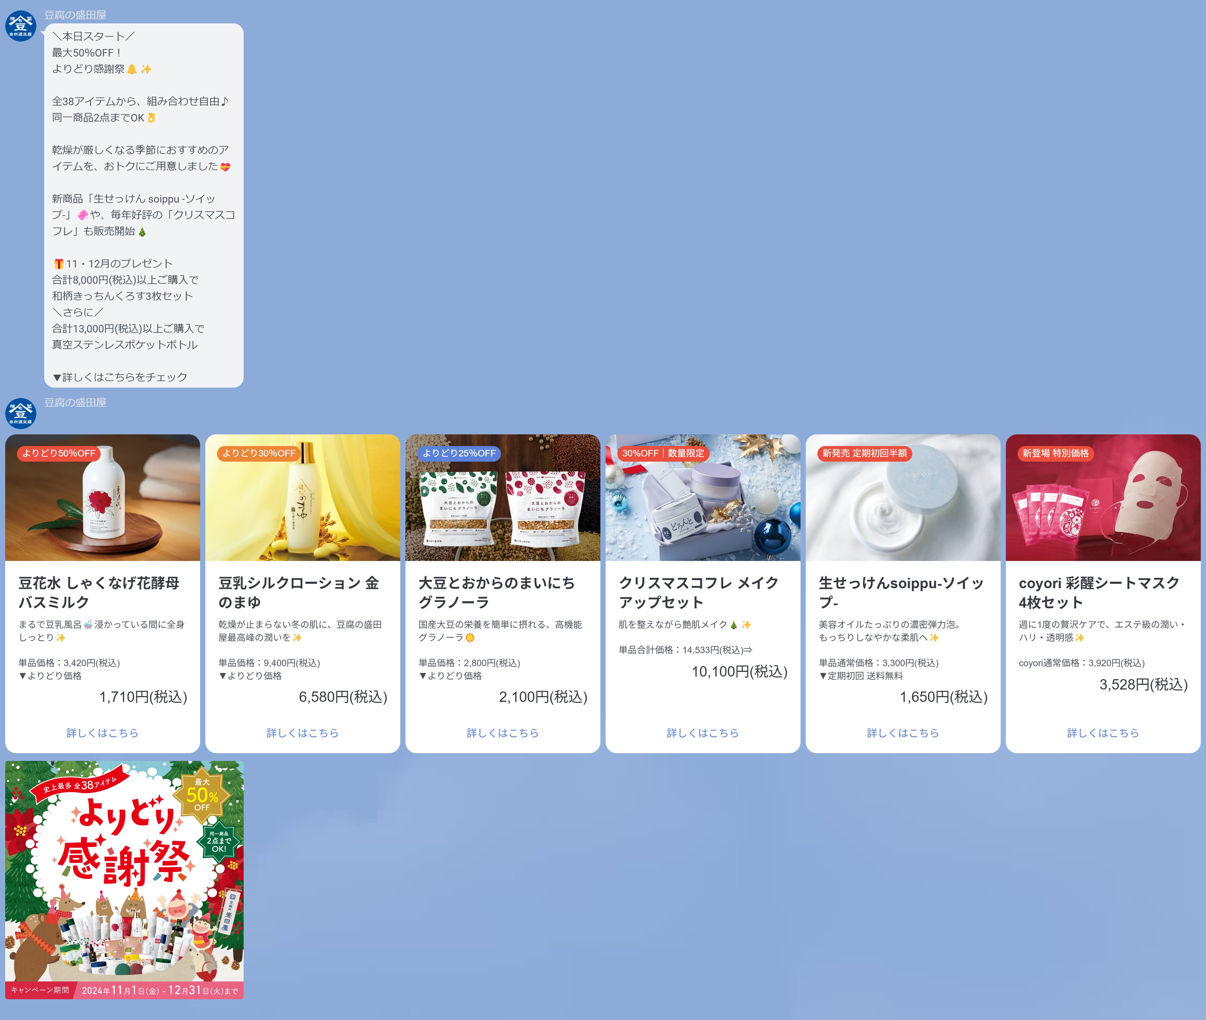This screenshot has height=1020, width=1206.
Task: Select title 豆花水 しゃくなげ花酵母バスミルク
Action: point(99,593)
